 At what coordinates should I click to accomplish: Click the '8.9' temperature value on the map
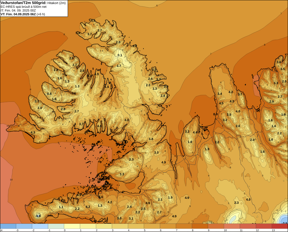(215, 114)
